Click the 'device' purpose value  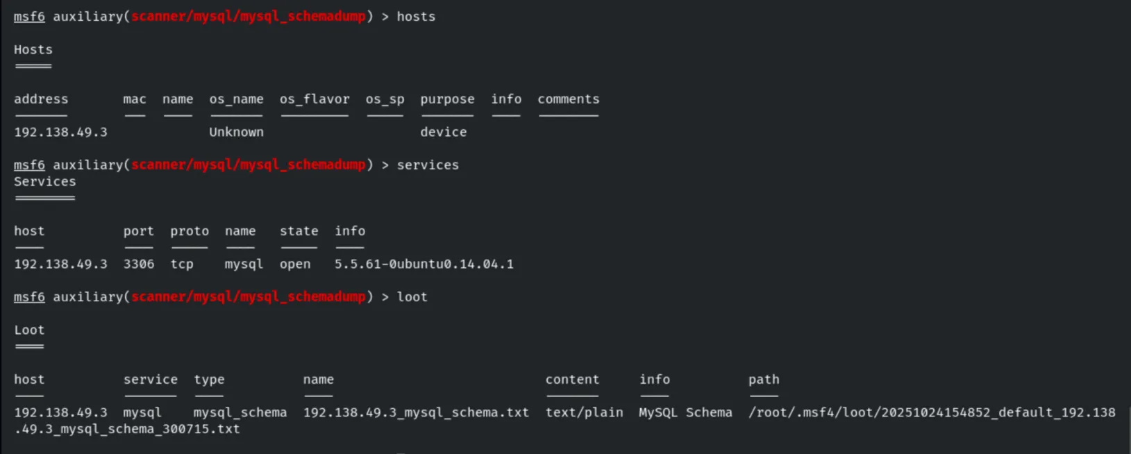pos(443,132)
